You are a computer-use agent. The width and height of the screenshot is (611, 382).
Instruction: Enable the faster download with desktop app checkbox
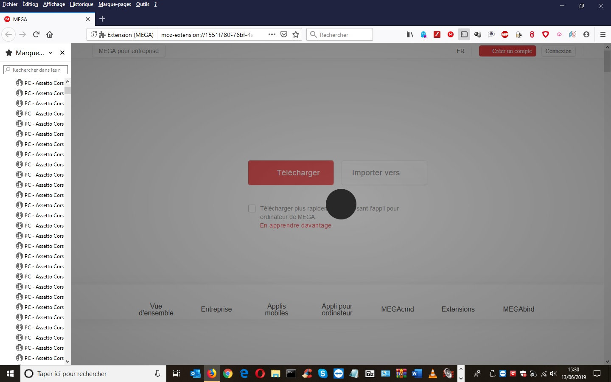pos(252,208)
